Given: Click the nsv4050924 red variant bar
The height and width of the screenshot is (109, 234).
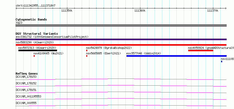Looking at the screenshot, I should [201, 50].
